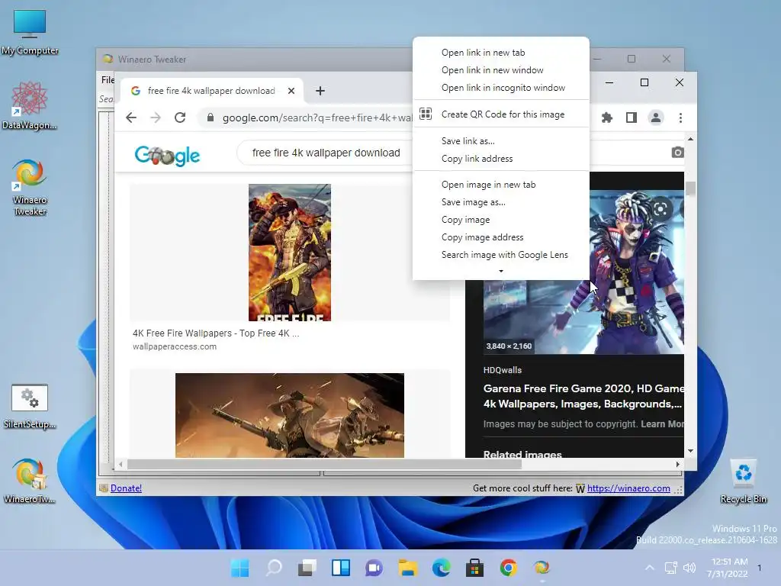
Task: Click the vertical scrollbar down arrow
Action: coord(690,451)
